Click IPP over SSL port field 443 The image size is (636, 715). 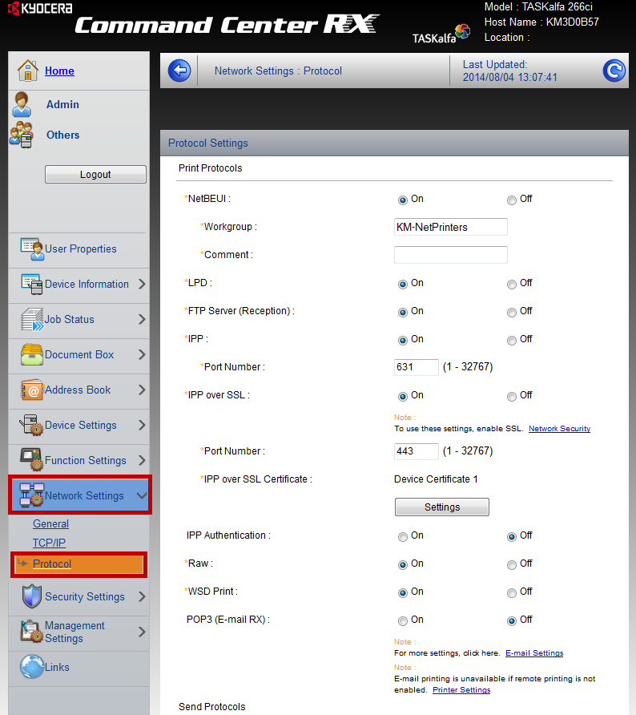pos(416,451)
